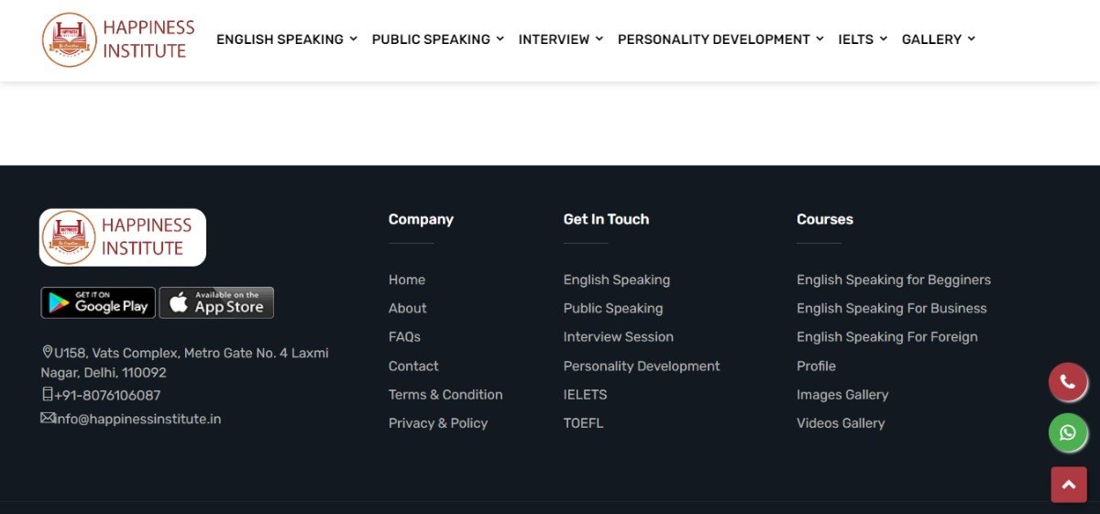Viewport: 1100px width, 514px height.
Task: Click the Happiness Institute header logo
Action: pos(118,39)
